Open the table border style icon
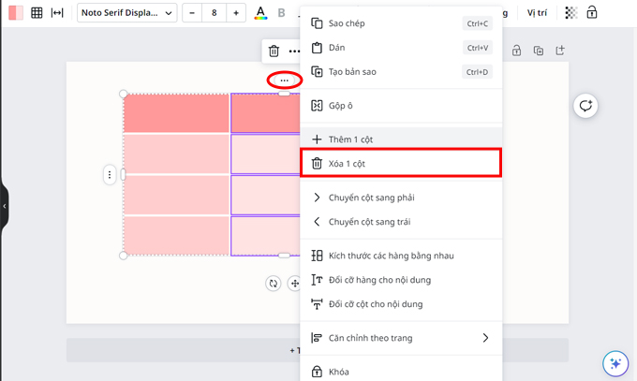637x381 pixels. click(37, 13)
